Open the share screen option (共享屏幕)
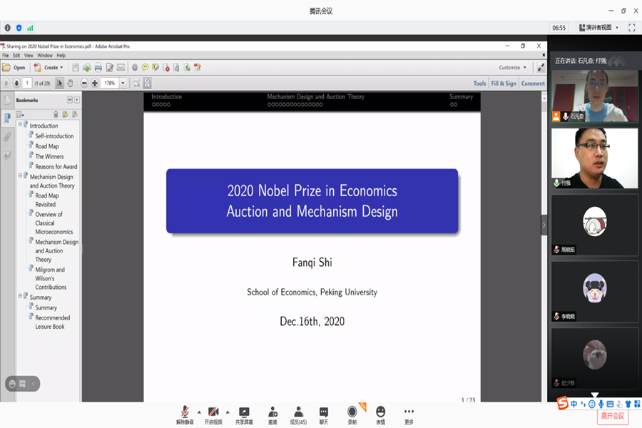This screenshot has height=428, width=642. (244, 414)
